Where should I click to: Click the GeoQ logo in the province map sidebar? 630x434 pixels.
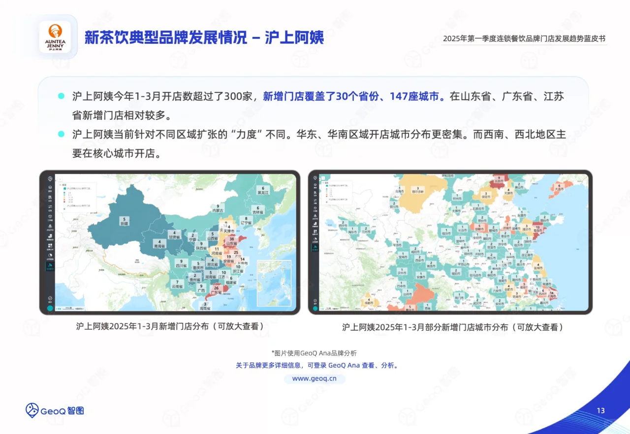click(50, 178)
